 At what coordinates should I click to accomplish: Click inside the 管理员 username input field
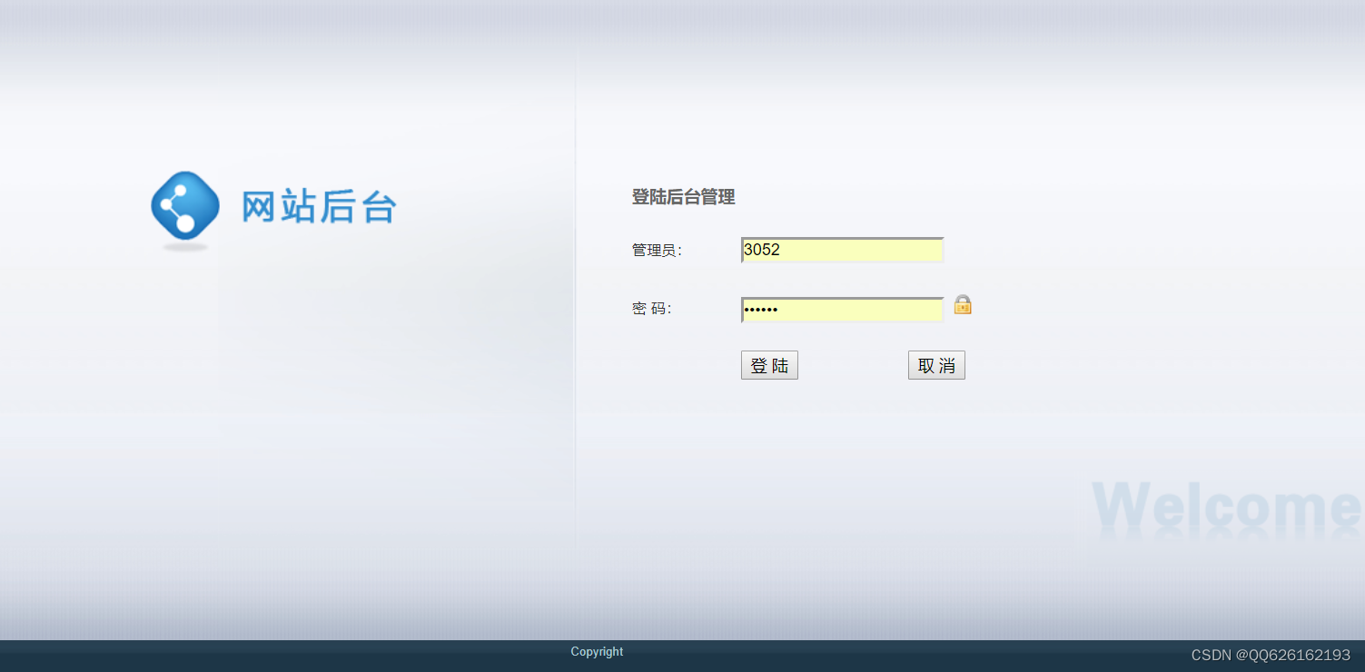(841, 249)
